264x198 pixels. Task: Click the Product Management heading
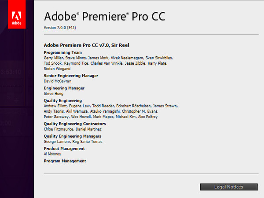click(x=64, y=149)
